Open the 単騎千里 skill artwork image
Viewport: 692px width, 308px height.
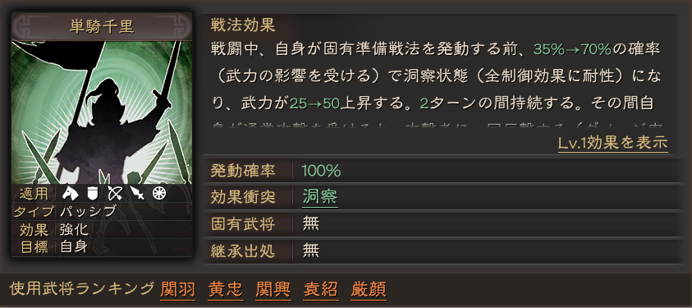(102, 113)
